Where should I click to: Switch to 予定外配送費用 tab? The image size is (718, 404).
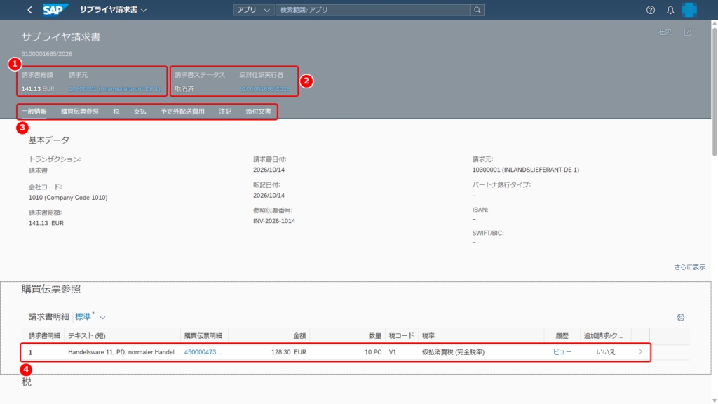(x=183, y=112)
